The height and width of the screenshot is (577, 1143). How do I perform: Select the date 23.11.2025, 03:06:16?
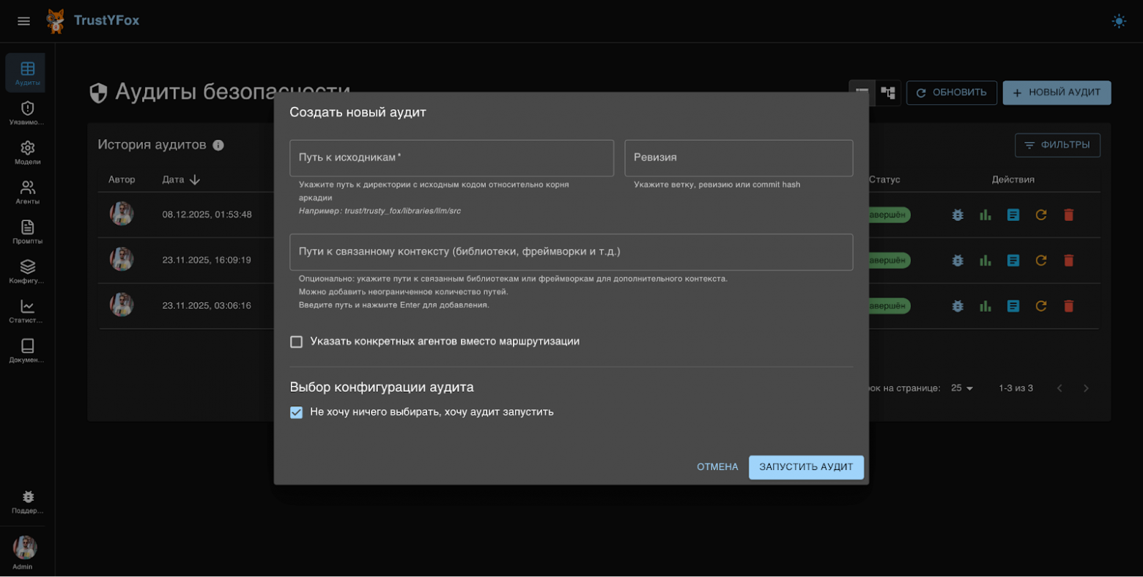pyautogui.click(x=207, y=305)
